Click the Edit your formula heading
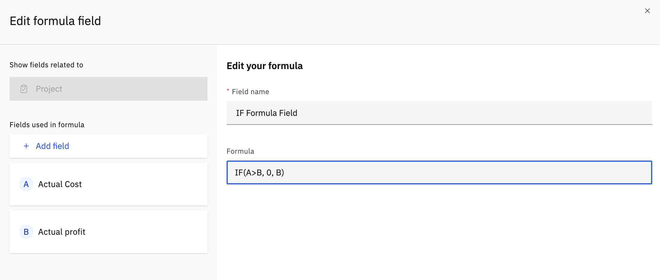This screenshot has width=660, height=280. click(x=264, y=66)
